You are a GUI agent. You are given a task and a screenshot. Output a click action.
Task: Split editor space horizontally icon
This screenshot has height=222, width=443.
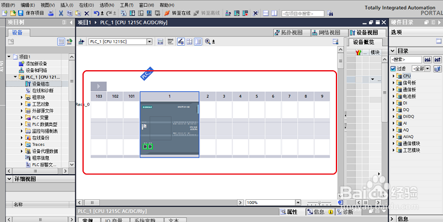coord(266,13)
